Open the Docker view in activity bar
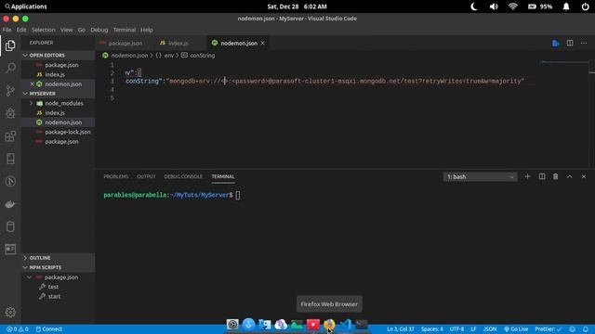The height and width of the screenshot is (334, 595). click(x=10, y=204)
